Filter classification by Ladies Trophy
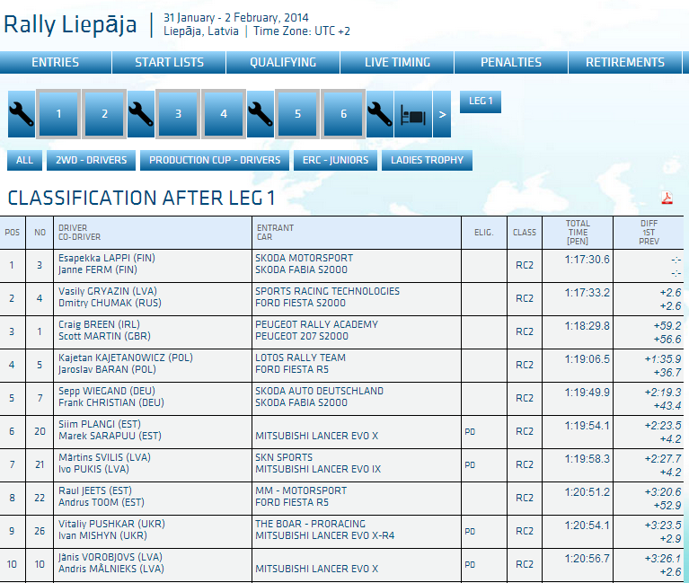This screenshot has height=583, width=689. 427,161
